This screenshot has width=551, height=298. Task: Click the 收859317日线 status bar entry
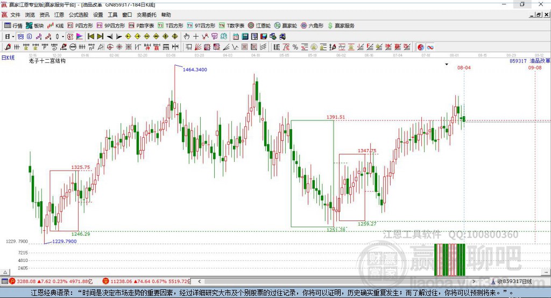(x=512, y=281)
